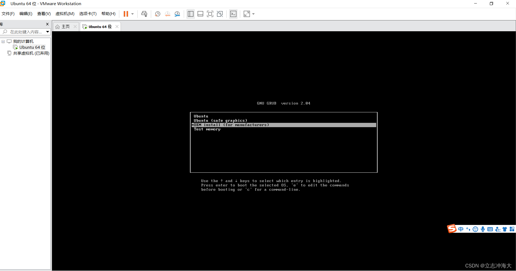516x271 pixels.
Task: Open the 帮助(H) menu
Action: pyautogui.click(x=108, y=14)
